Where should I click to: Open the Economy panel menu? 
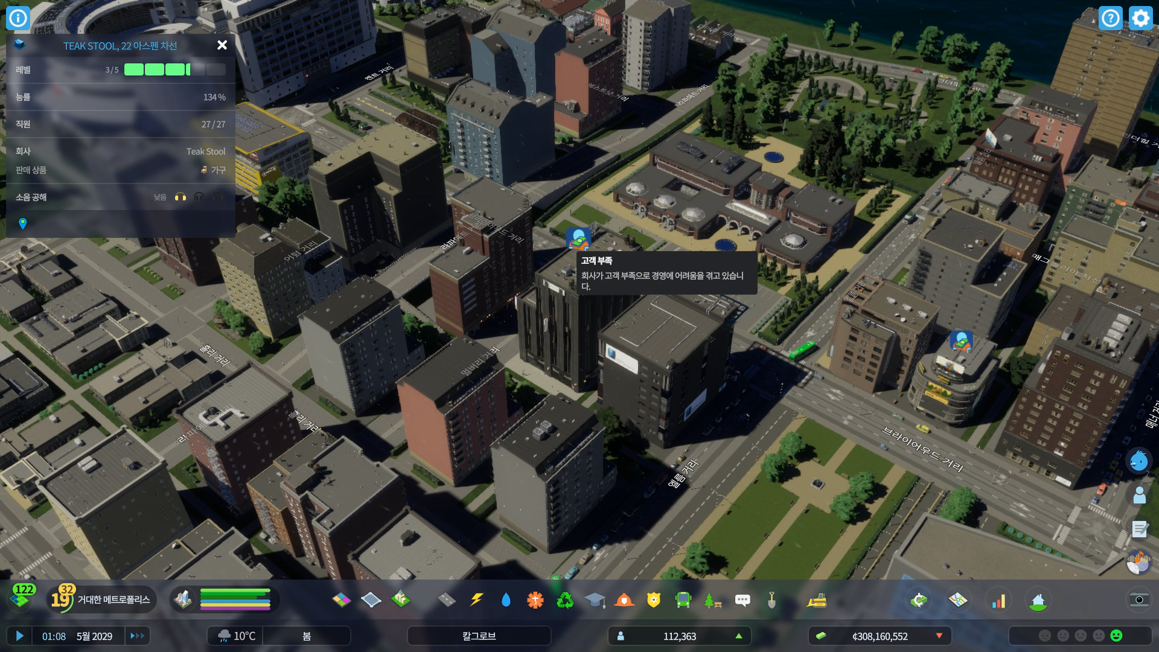[x=919, y=600]
